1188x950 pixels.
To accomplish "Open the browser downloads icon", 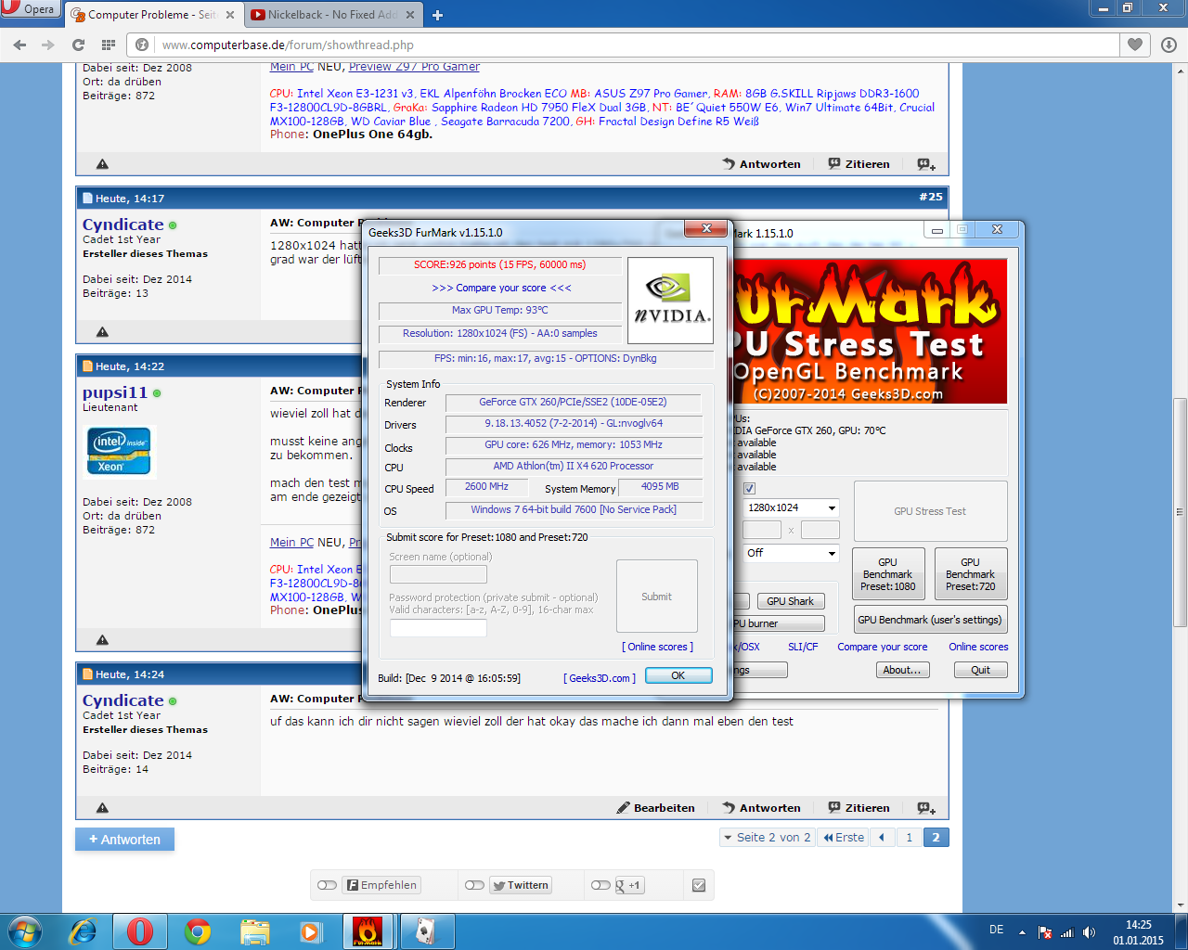I will click(1169, 45).
